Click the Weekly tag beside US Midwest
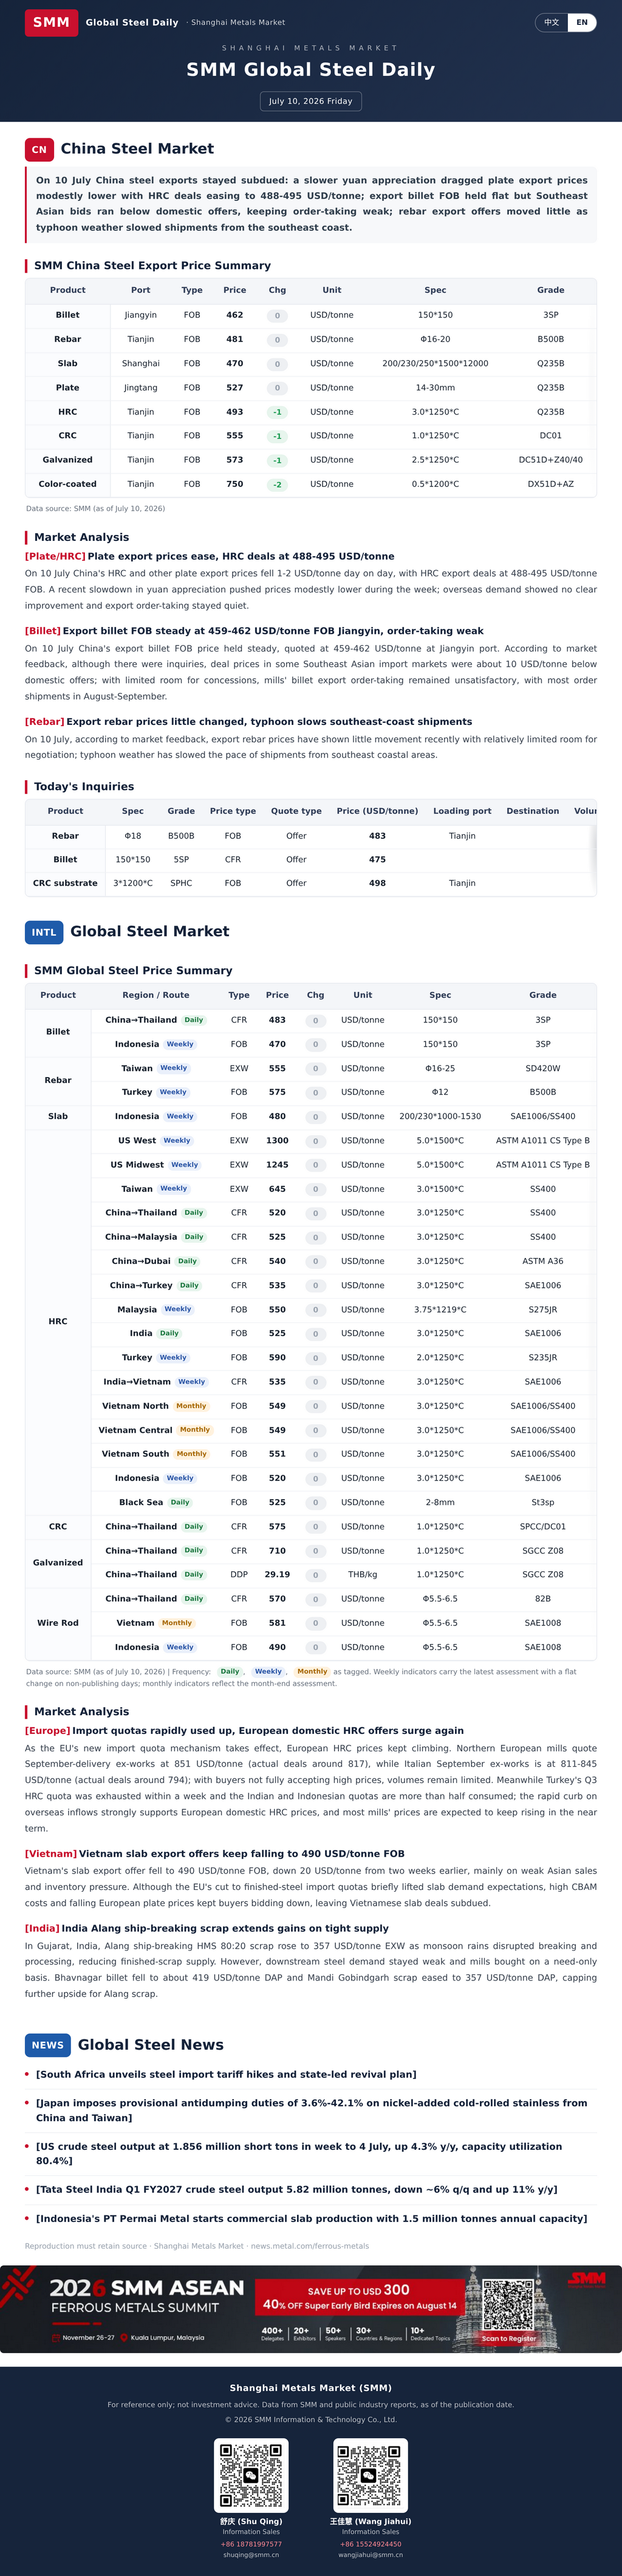This screenshot has width=622, height=2576. click(x=185, y=1165)
